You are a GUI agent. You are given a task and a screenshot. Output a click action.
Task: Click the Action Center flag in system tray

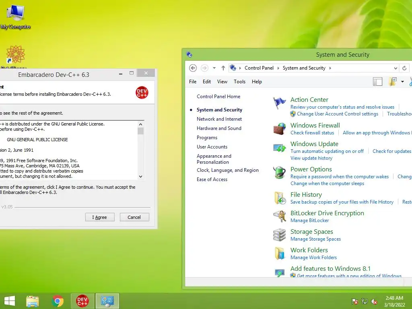[x=354, y=301]
